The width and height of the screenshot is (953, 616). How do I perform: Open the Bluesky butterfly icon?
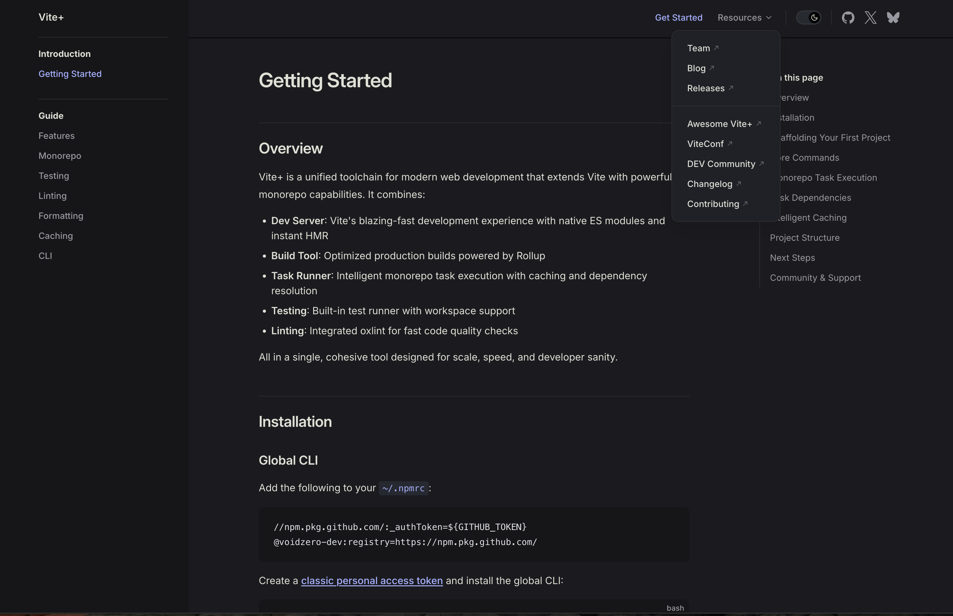893,18
